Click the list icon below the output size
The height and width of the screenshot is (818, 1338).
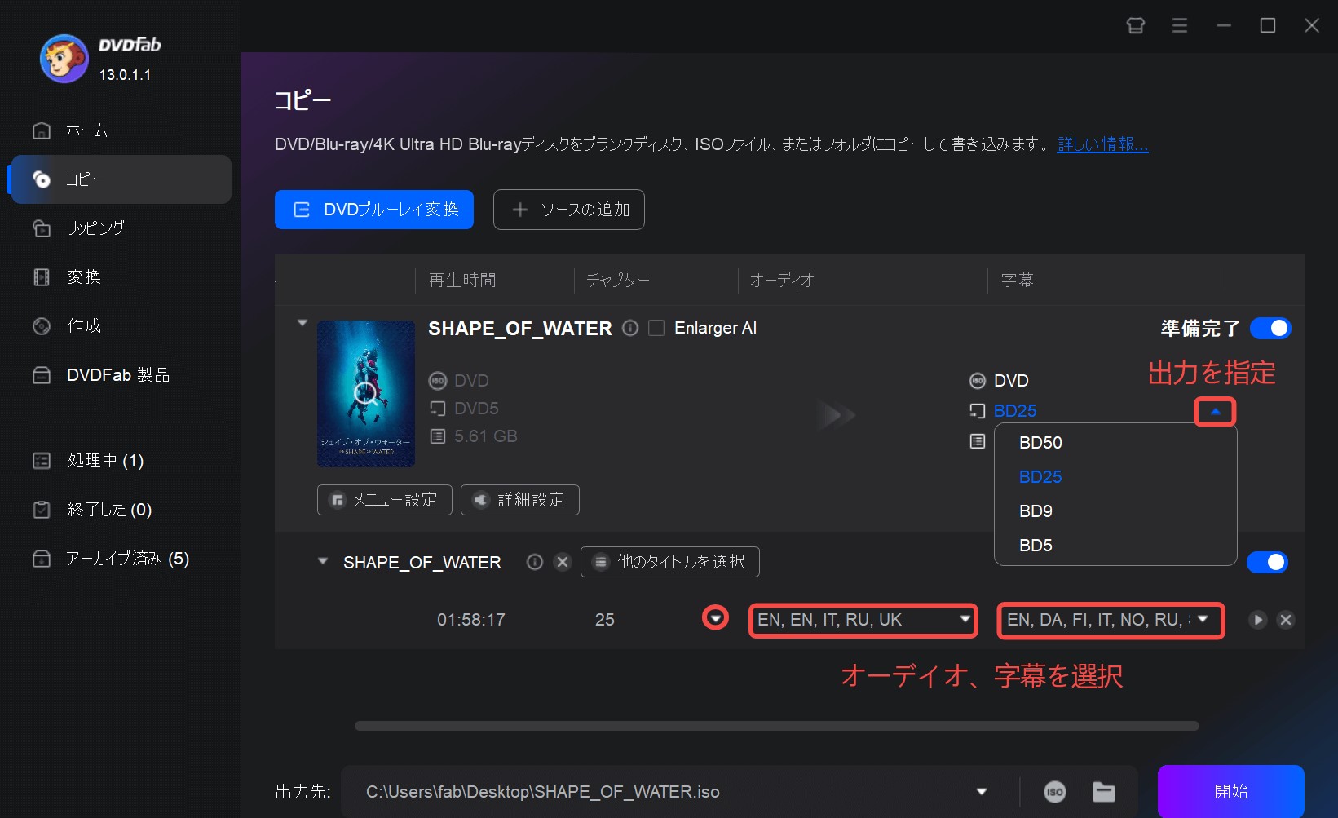click(977, 441)
